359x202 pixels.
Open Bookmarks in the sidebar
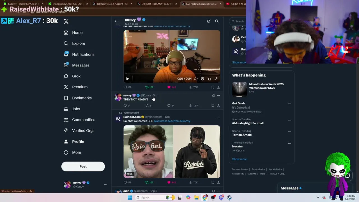(x=78, y=98)
